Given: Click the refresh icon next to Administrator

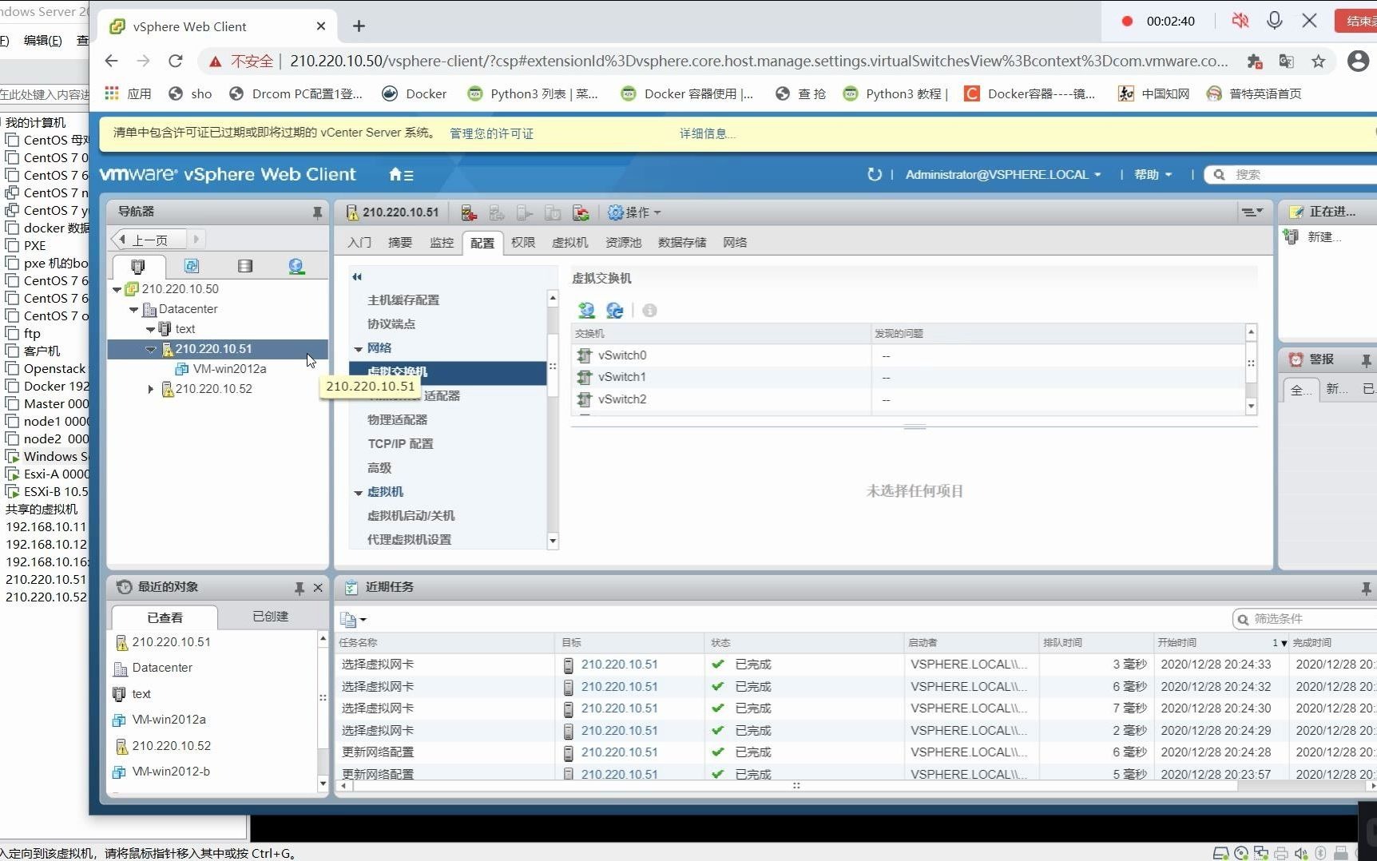Looking at the screenshot, I should pyautogui.click(x=875, y=174).
